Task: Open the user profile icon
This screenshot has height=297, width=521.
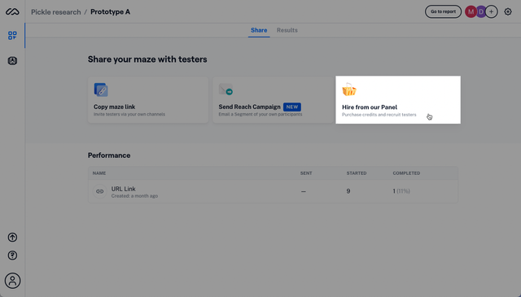Action: [12, 281]
